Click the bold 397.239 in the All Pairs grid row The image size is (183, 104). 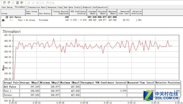pos(92,17)
